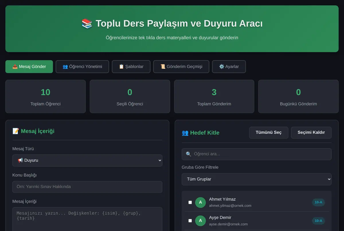Click into the Mesaj İçeriği textarea
This screenshot has width=344, height=231.
pyautogui.click(x=87, y=219)
